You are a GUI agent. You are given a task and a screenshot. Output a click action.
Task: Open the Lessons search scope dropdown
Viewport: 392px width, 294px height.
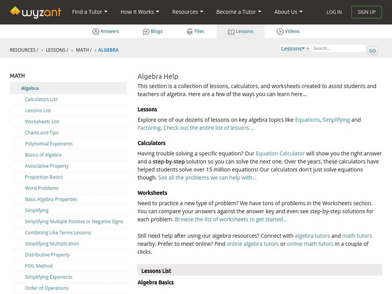pos(293,49)
